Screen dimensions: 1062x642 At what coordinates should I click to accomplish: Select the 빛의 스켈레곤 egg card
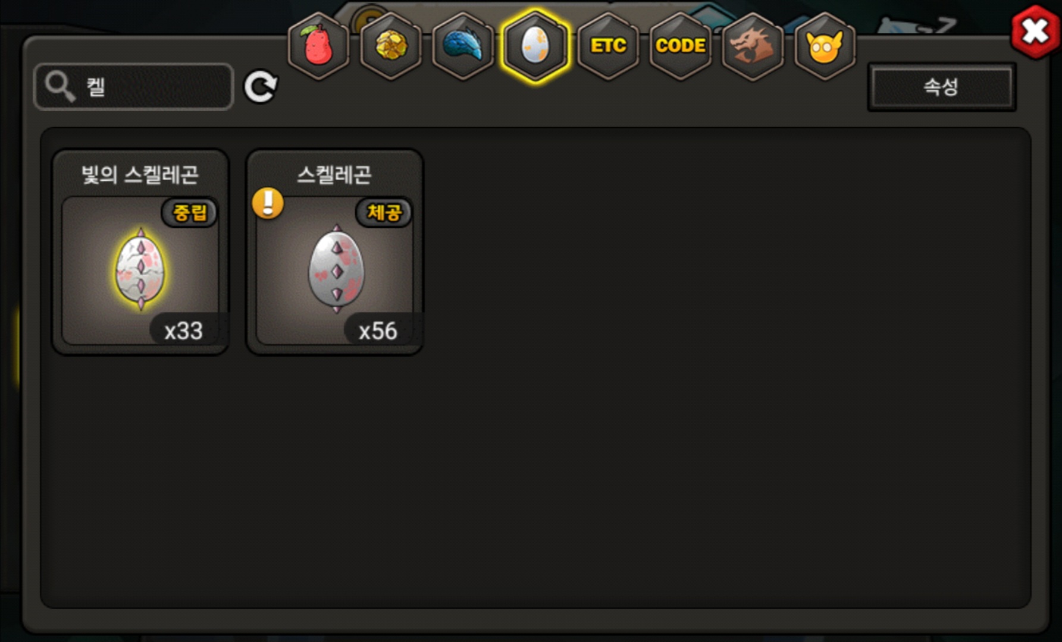pyautogui.click(x=140, y=252)
